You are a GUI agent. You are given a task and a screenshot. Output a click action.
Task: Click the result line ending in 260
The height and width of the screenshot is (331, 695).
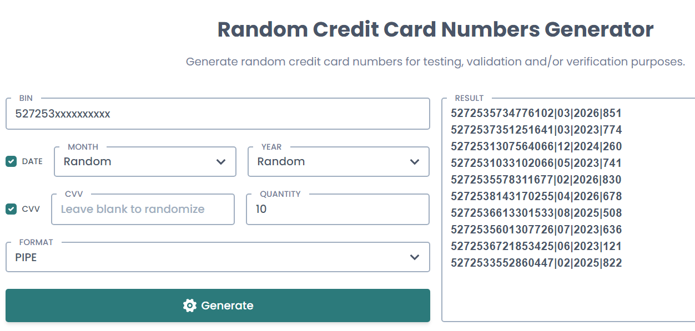coord(536,147)
